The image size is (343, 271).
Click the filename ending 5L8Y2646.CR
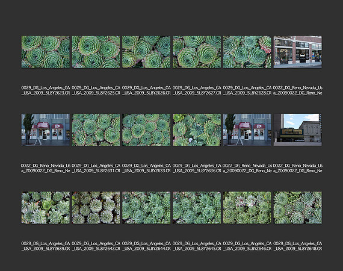247,246
